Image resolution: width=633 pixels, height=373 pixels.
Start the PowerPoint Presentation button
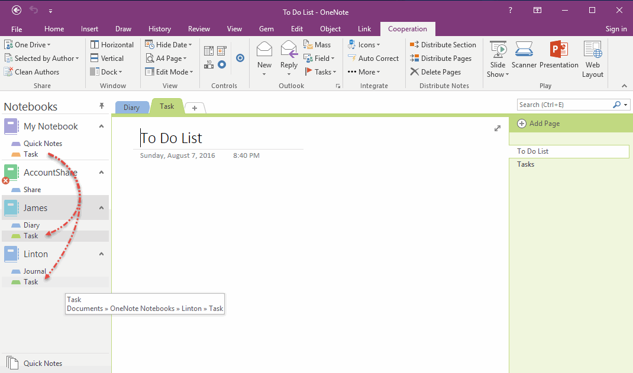(x=558, y=55)
